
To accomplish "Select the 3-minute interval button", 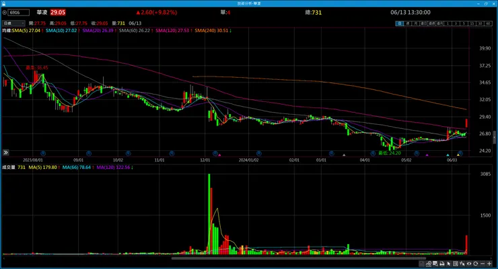I will point(456,23).
